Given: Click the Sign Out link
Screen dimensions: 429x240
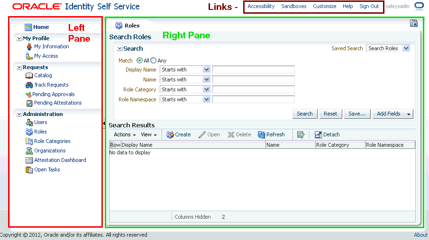Looking at the screenshot, I should [x=369, y=6].
